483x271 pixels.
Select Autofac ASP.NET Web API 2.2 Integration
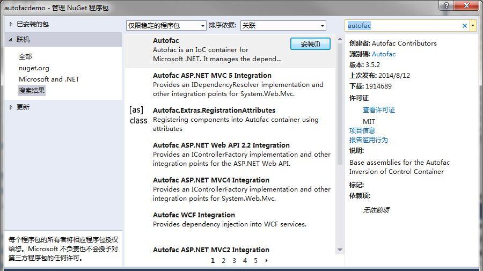point(230,155)
